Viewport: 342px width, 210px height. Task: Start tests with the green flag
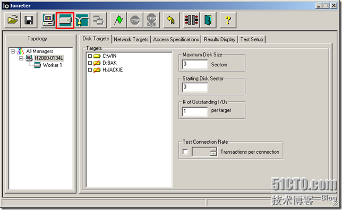point(118,20)
